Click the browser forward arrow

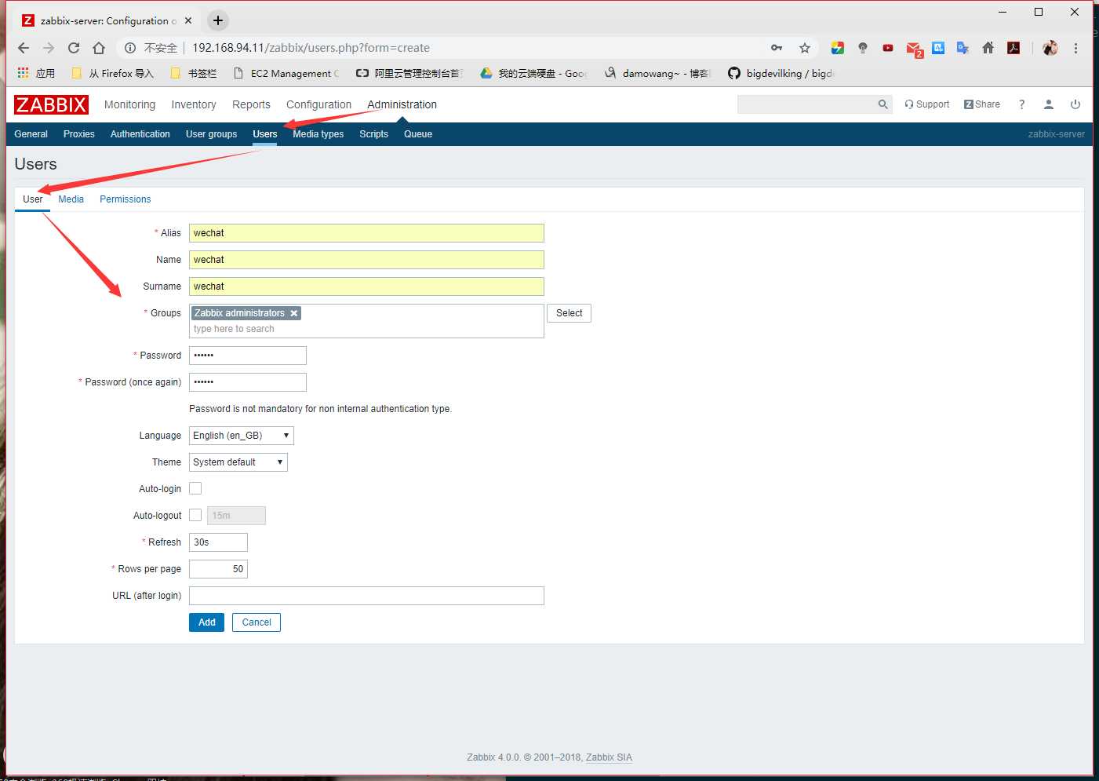[49, 48]
